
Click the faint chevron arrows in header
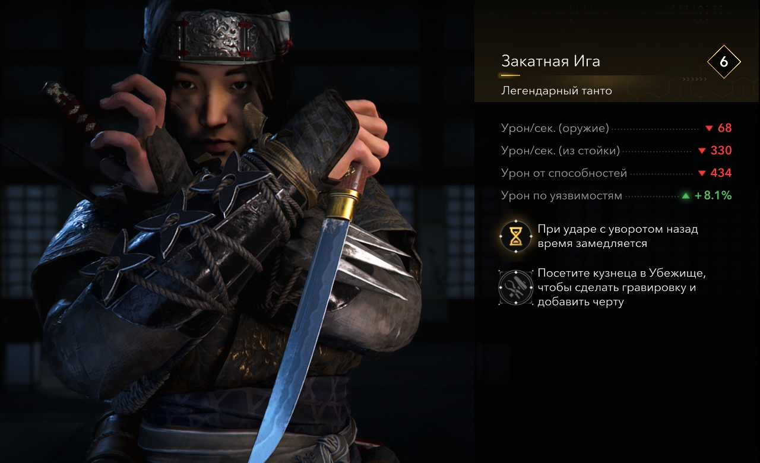(x=695, y=78)
